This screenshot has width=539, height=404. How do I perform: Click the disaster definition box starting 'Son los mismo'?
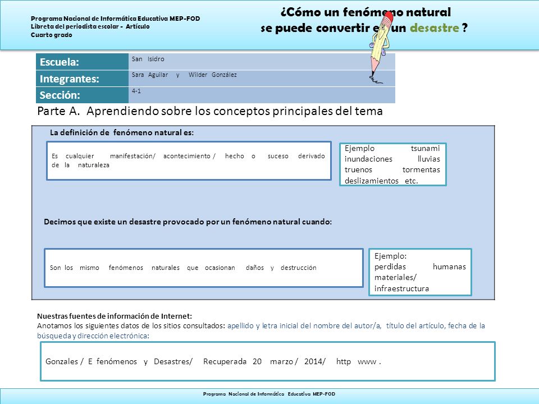203,268
